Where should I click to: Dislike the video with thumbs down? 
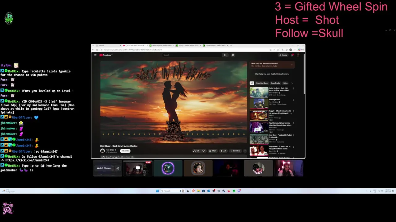click(204, 151)
